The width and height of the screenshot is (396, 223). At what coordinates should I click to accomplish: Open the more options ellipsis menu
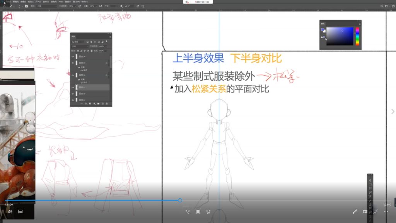[x=386, y=212]
